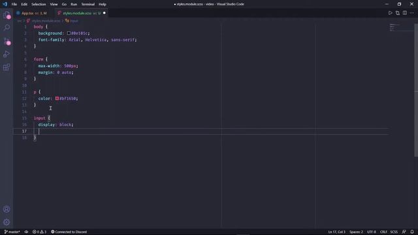Click the VS Code logo icon
This screenshot has width=418, height=235.
coord(5,4)
